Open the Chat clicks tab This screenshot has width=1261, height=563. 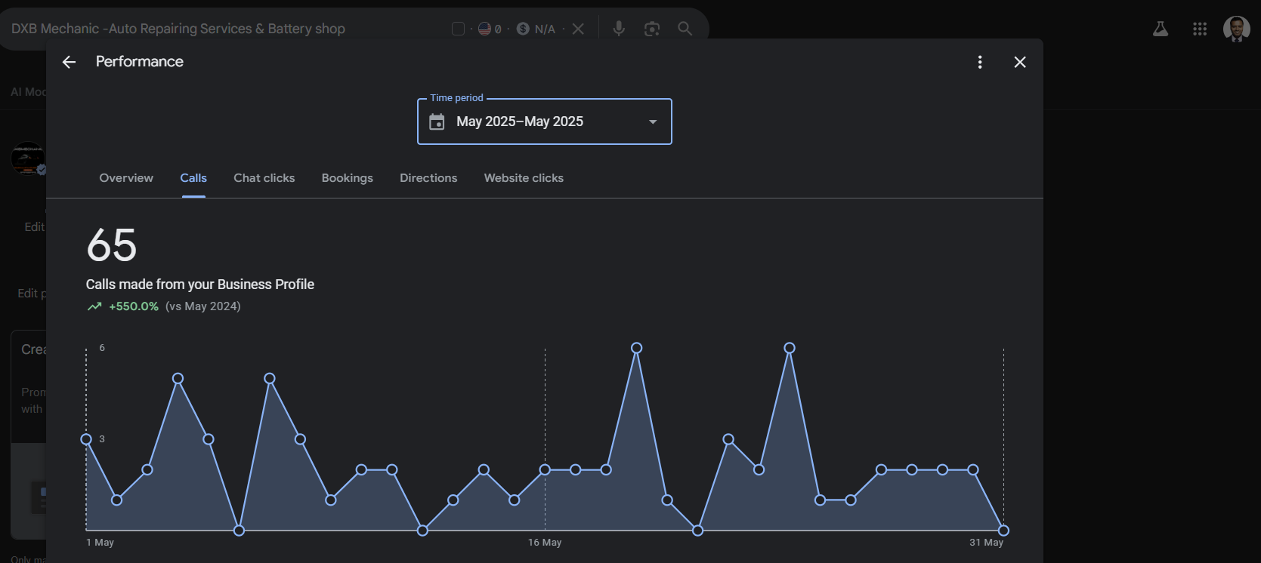coord(264,178)
